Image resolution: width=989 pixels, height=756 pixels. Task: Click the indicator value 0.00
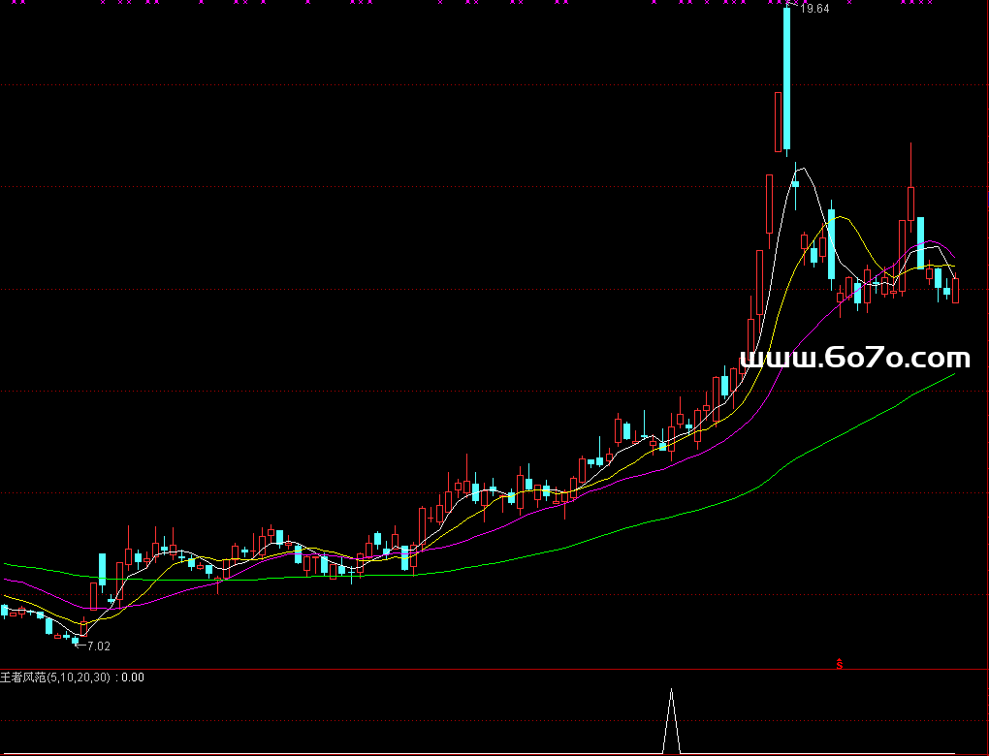click(133, 677)
